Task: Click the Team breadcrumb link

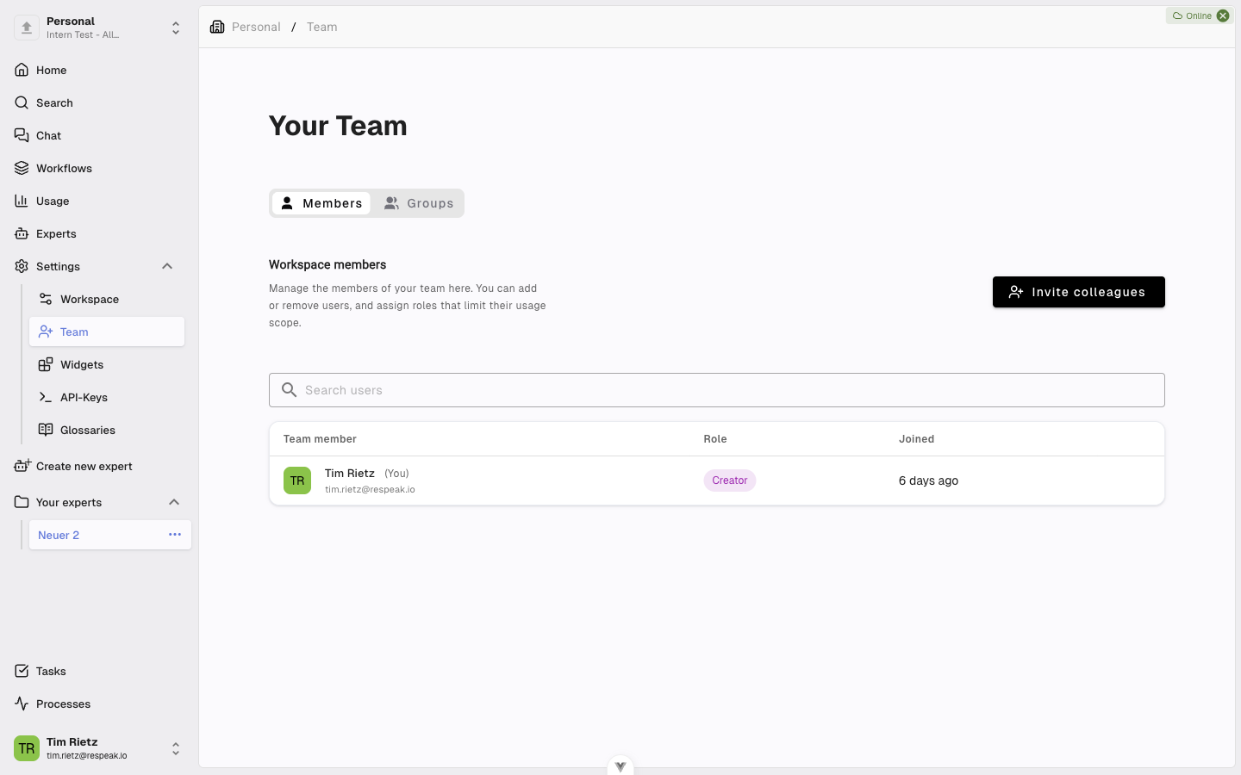Action: (322, 27)
